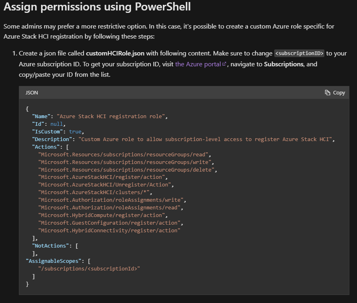Click roleAssignments/write action line
The width and height of the screenshot is (357, 303).
[111, 200]
